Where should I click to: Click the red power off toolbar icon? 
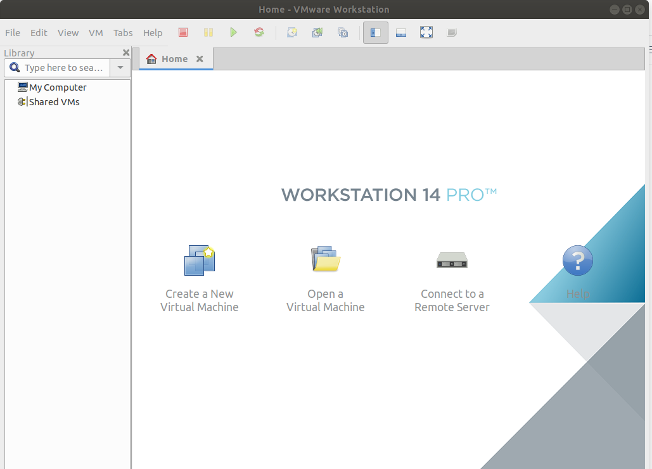click(x=183, y=32)
